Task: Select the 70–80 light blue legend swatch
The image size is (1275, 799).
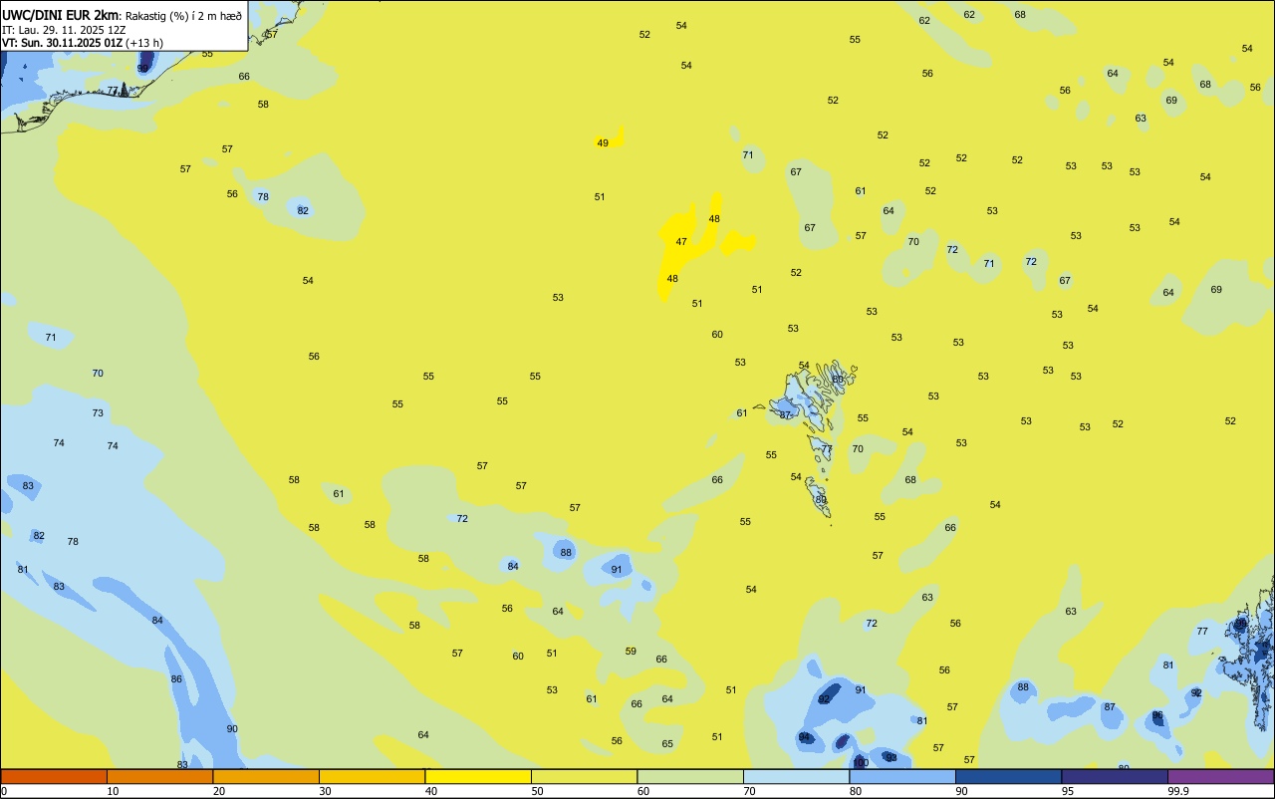Action: click(x=796, y=776)
